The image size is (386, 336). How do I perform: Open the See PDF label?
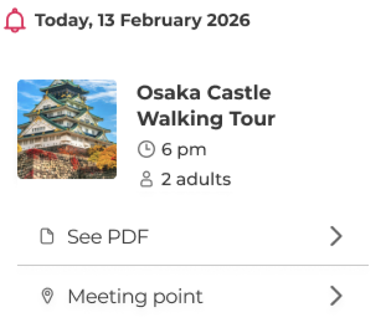coord(108,236)
